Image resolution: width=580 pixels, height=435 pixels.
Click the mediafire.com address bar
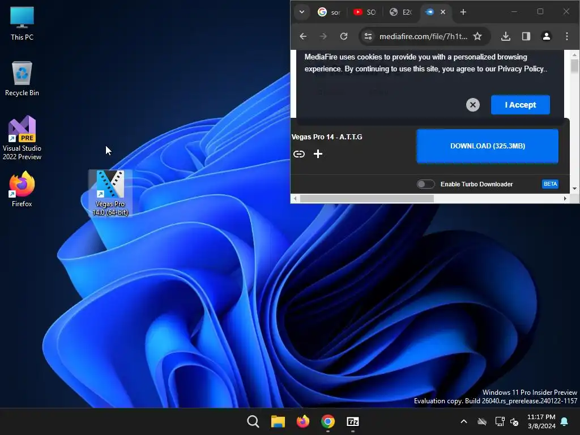click(424, 36)
